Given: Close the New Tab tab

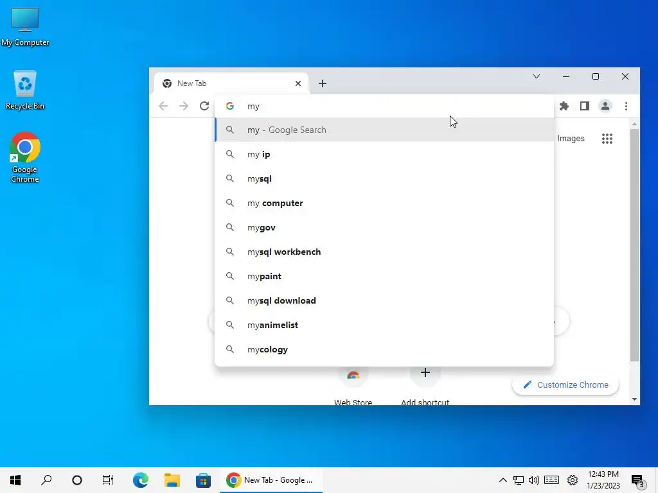Looking at the screenshot, I should point(298,83).
